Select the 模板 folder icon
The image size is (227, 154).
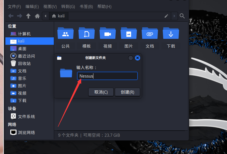tap(86, 33)
